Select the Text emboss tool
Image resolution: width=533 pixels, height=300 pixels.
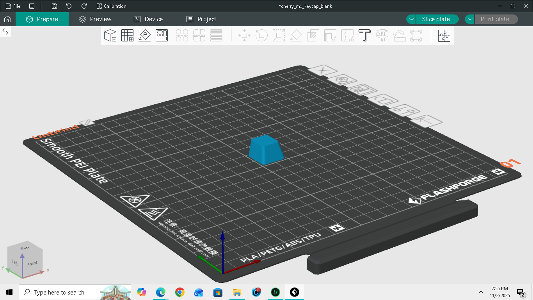pyautogui.click(x=364, y=36)
